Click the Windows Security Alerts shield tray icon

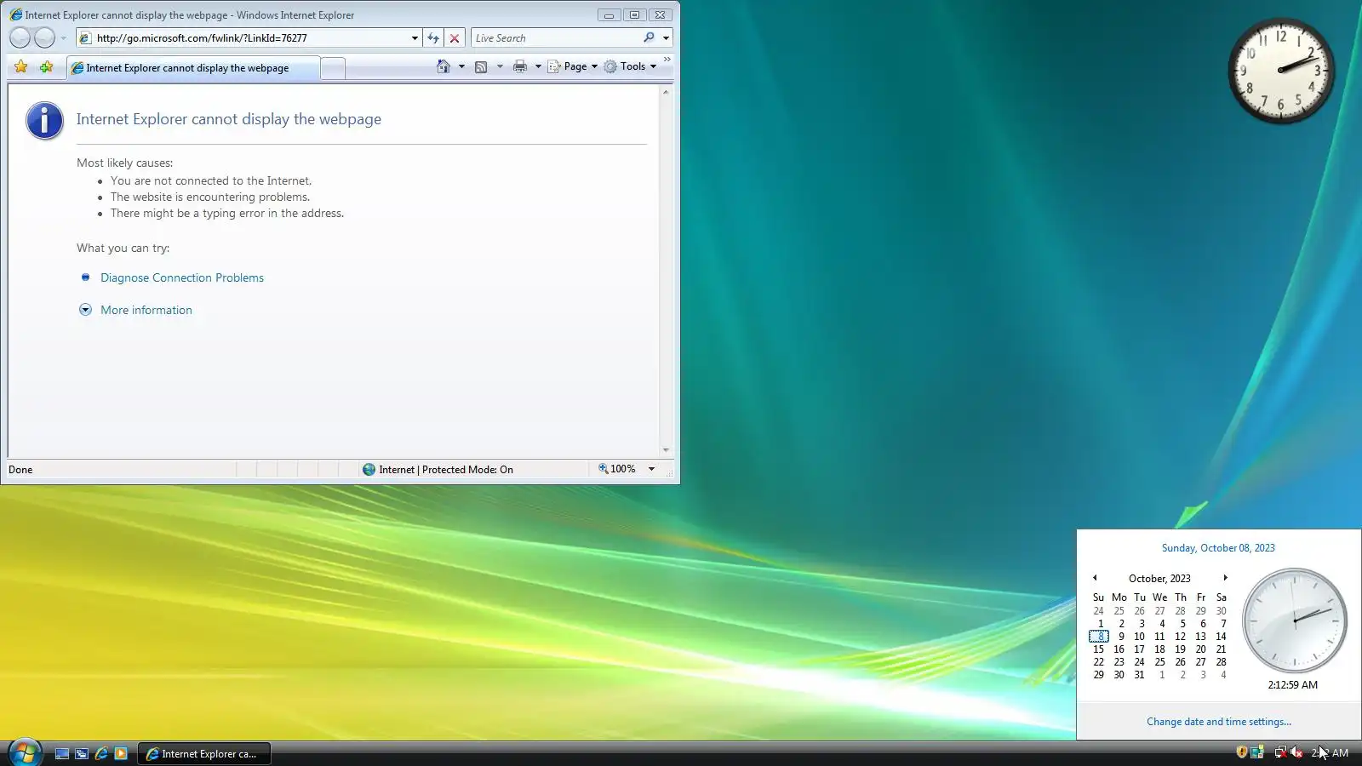point(1242,752)
